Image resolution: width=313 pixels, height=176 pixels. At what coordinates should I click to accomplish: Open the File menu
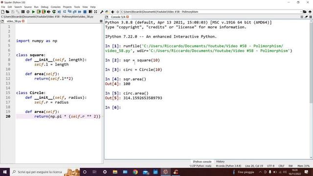coord(3,7)
